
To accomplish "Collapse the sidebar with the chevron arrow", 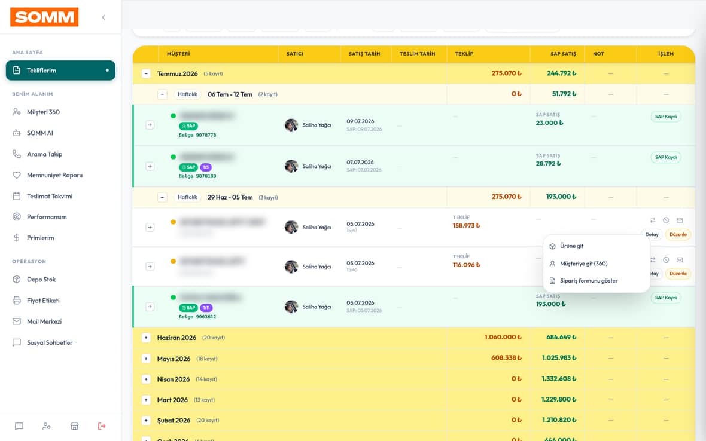I will pyautogui.click(x=104, y=17).
